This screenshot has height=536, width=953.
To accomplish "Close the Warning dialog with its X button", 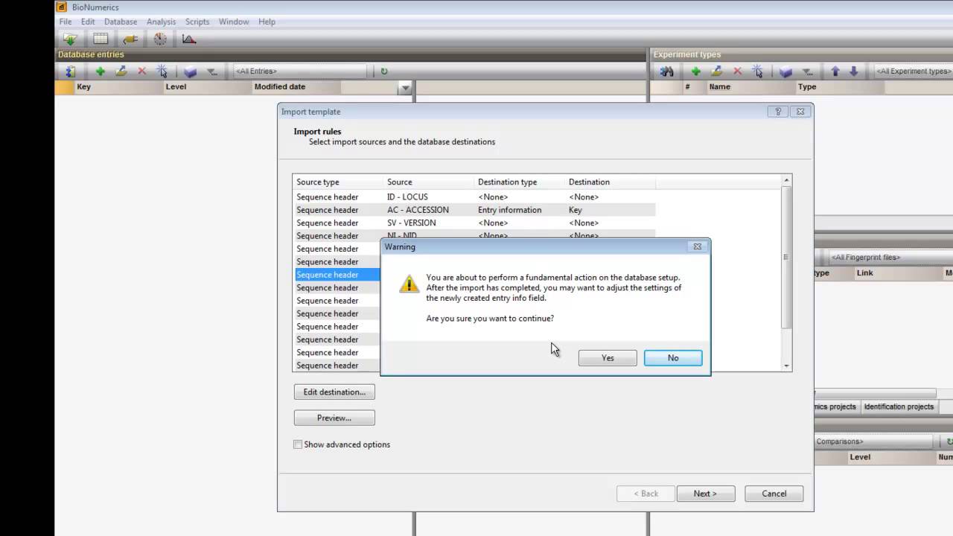I will point(697,246).
